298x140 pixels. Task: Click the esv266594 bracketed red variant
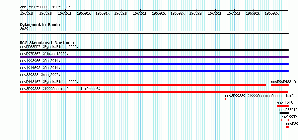[285, 120]
